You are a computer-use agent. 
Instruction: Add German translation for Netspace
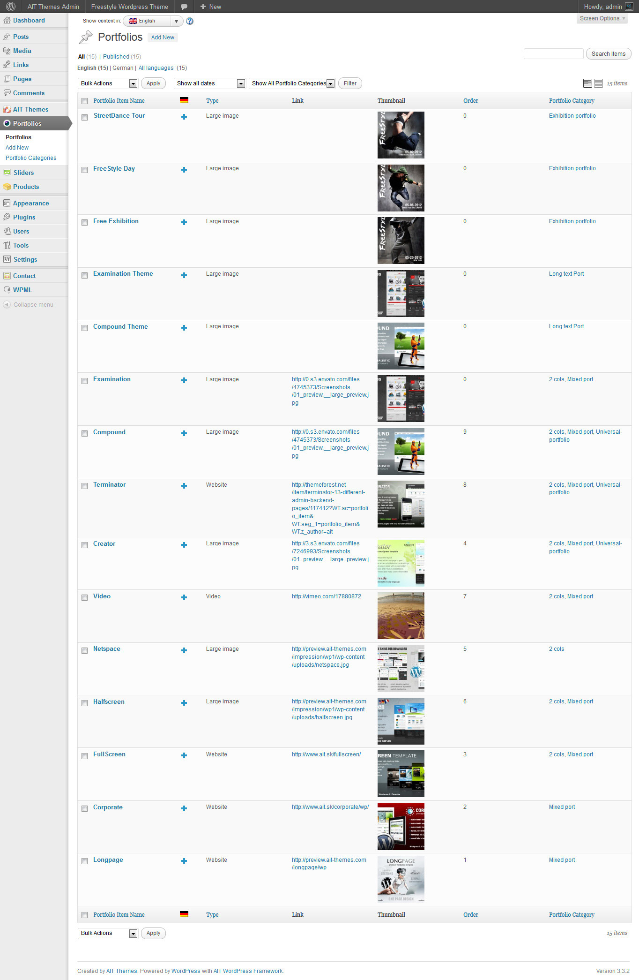click(184, 650)
